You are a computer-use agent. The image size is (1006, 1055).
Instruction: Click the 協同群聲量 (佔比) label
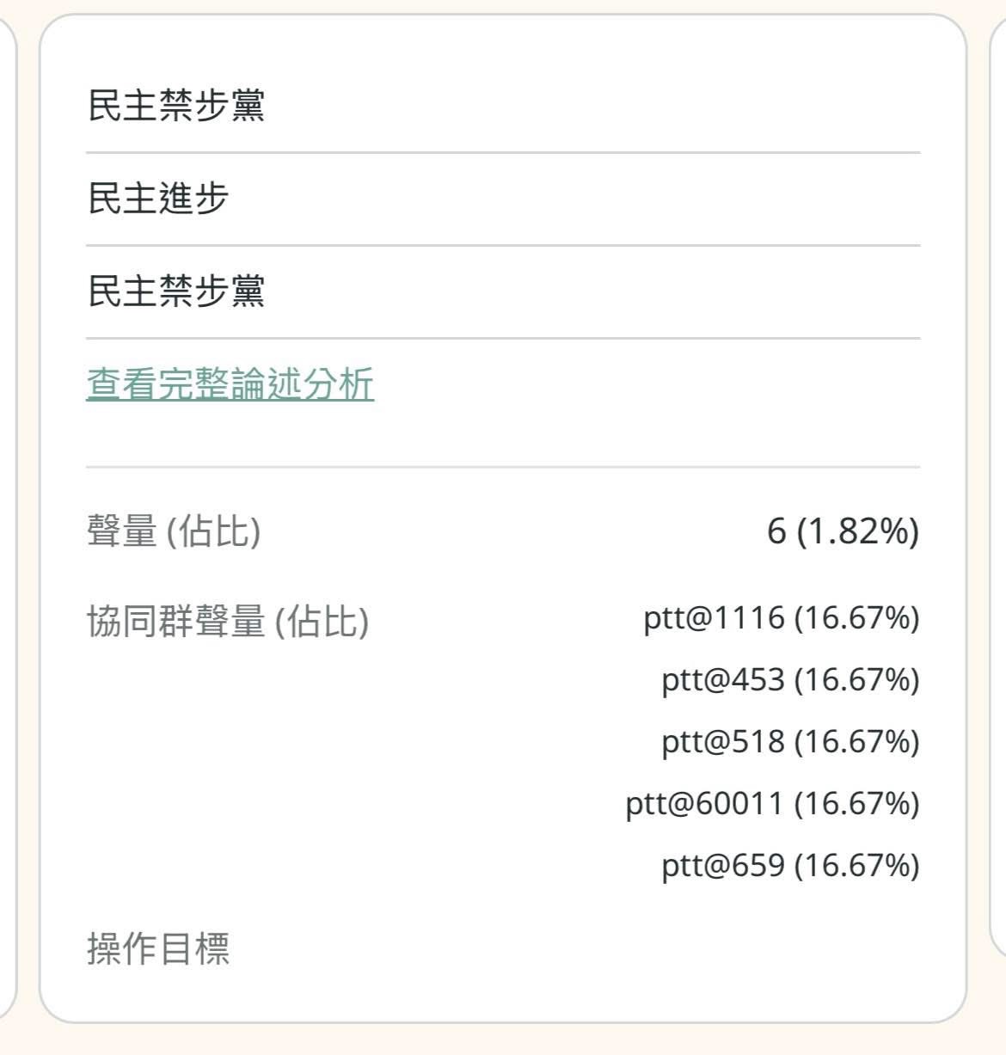[x=228, y=621]
